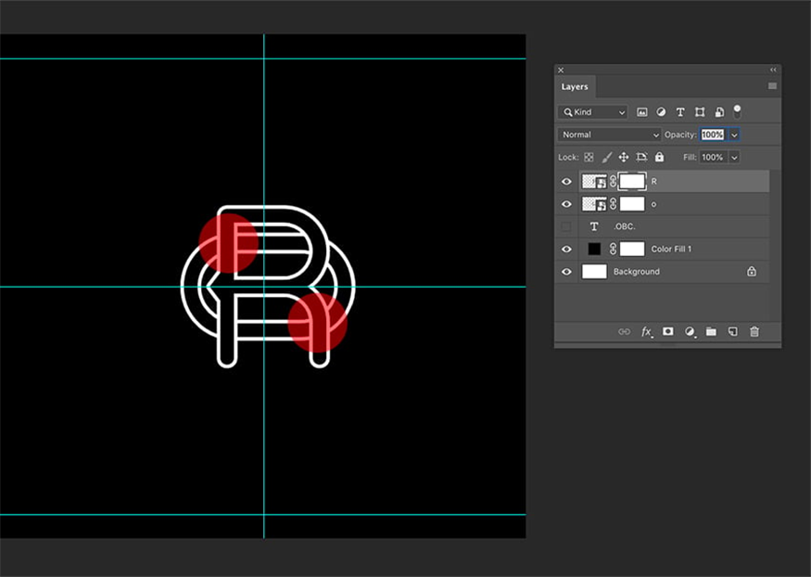
Task: Open the Kind filter dropdown
Action: [592, 112]
